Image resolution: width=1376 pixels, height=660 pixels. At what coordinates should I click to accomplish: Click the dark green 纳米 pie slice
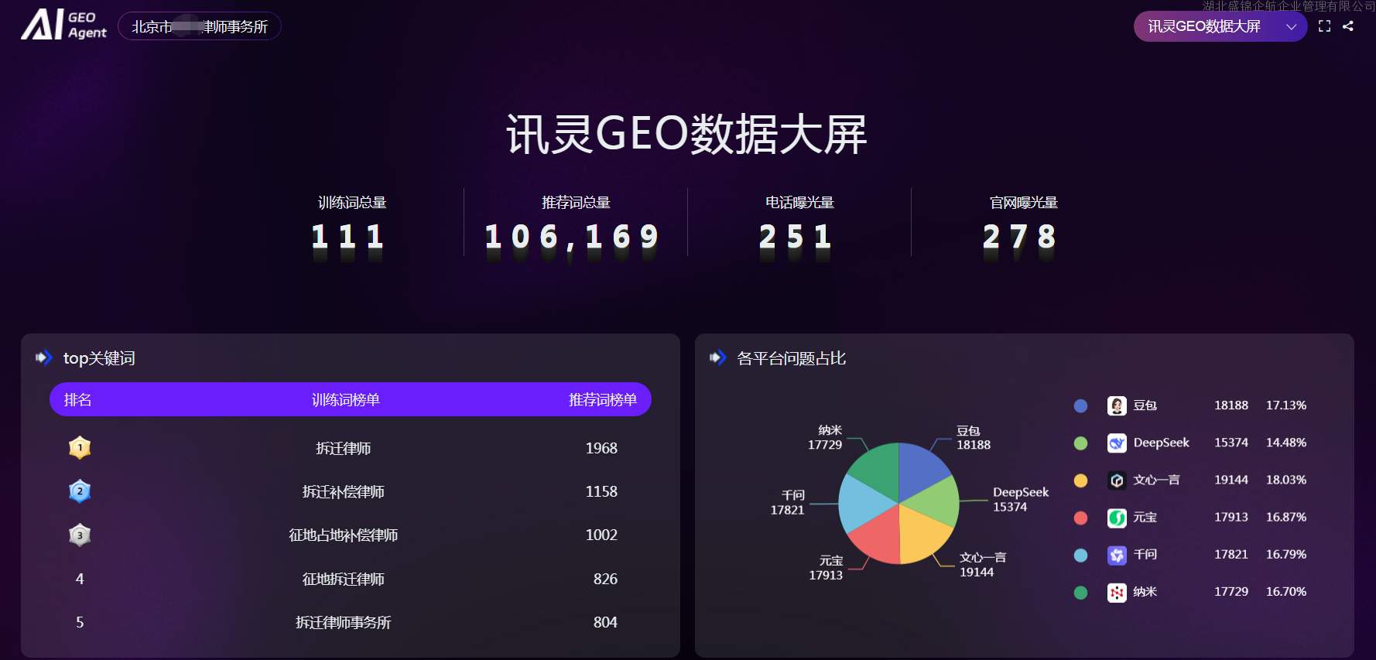[x=878, y=469]
